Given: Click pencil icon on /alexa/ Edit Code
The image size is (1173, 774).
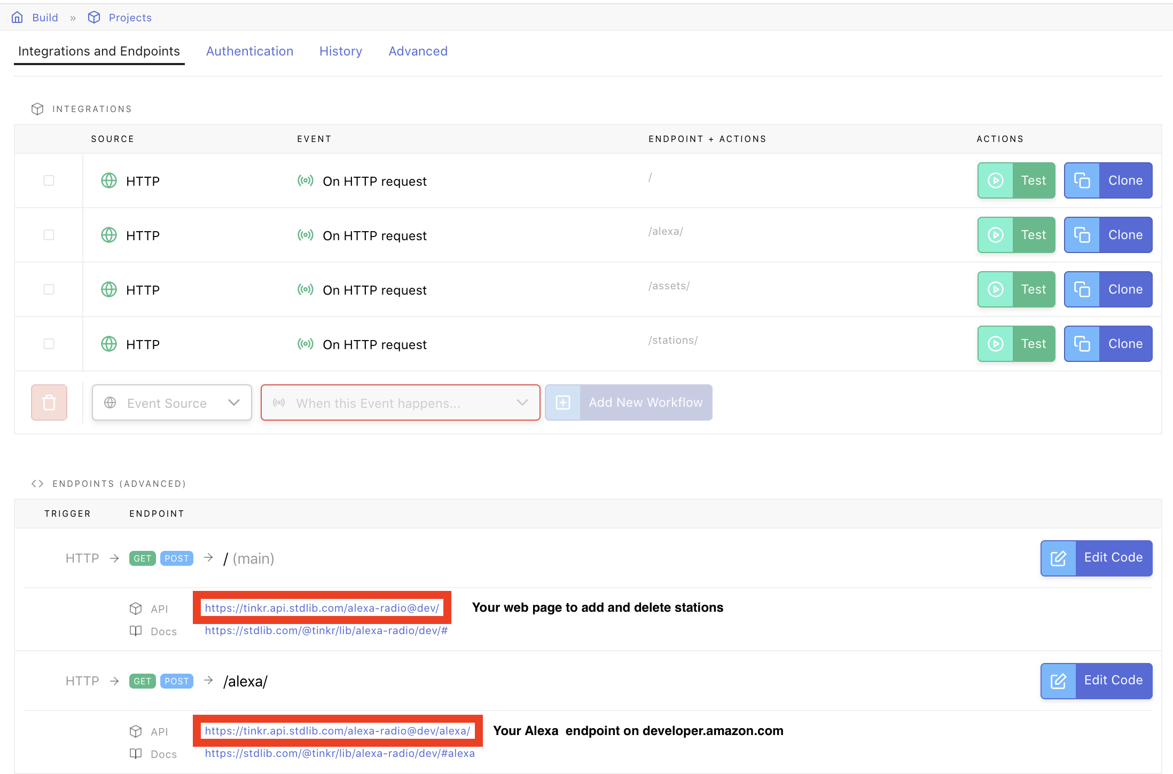Looking at the screenshot, I should point(1058,681).
